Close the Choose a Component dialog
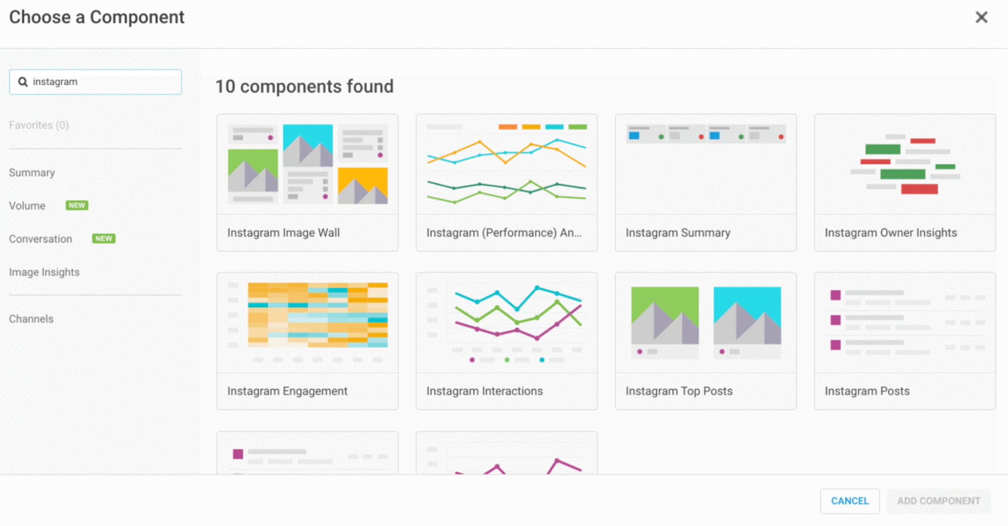Screen dimensions: 1008x526 coord(981,18)
